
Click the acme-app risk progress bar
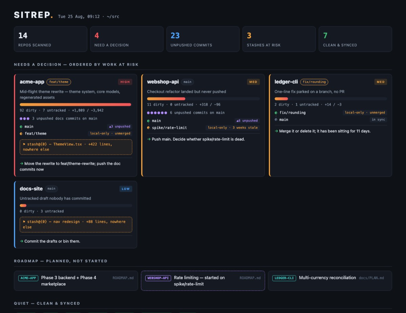(x=75, y=105)
